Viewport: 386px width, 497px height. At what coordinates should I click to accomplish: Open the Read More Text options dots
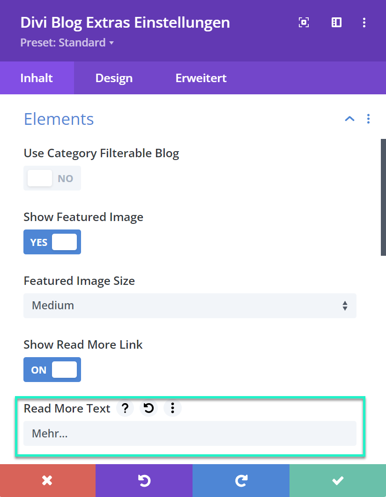tap(172, 408)
